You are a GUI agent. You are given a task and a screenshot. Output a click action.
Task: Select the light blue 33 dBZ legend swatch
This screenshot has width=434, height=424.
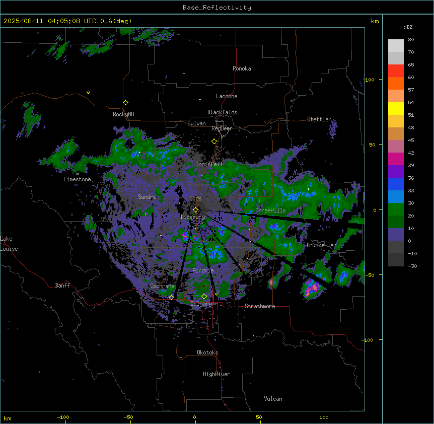pos(396,196)
